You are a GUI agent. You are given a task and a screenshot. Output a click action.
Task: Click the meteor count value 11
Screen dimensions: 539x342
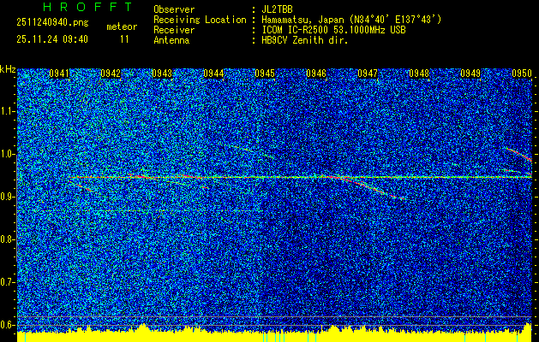124,39
